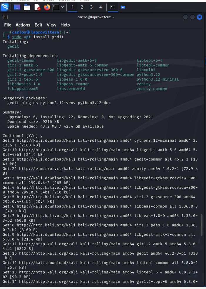Open the View menu
Viewport: 206px width, 289px height.
51,25
